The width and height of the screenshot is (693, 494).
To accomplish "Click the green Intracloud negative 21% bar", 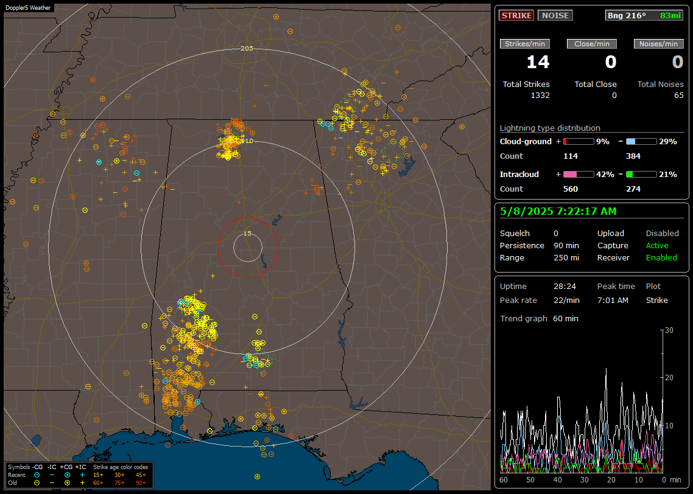I will pos(641,175).
